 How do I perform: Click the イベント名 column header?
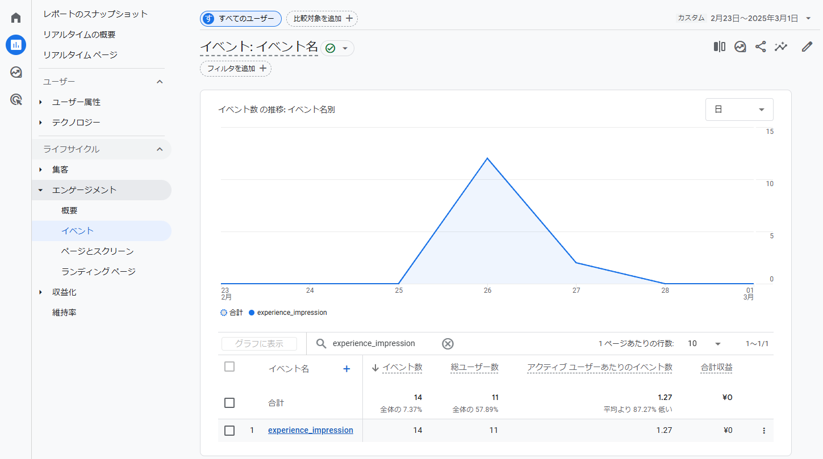[289, 369]
